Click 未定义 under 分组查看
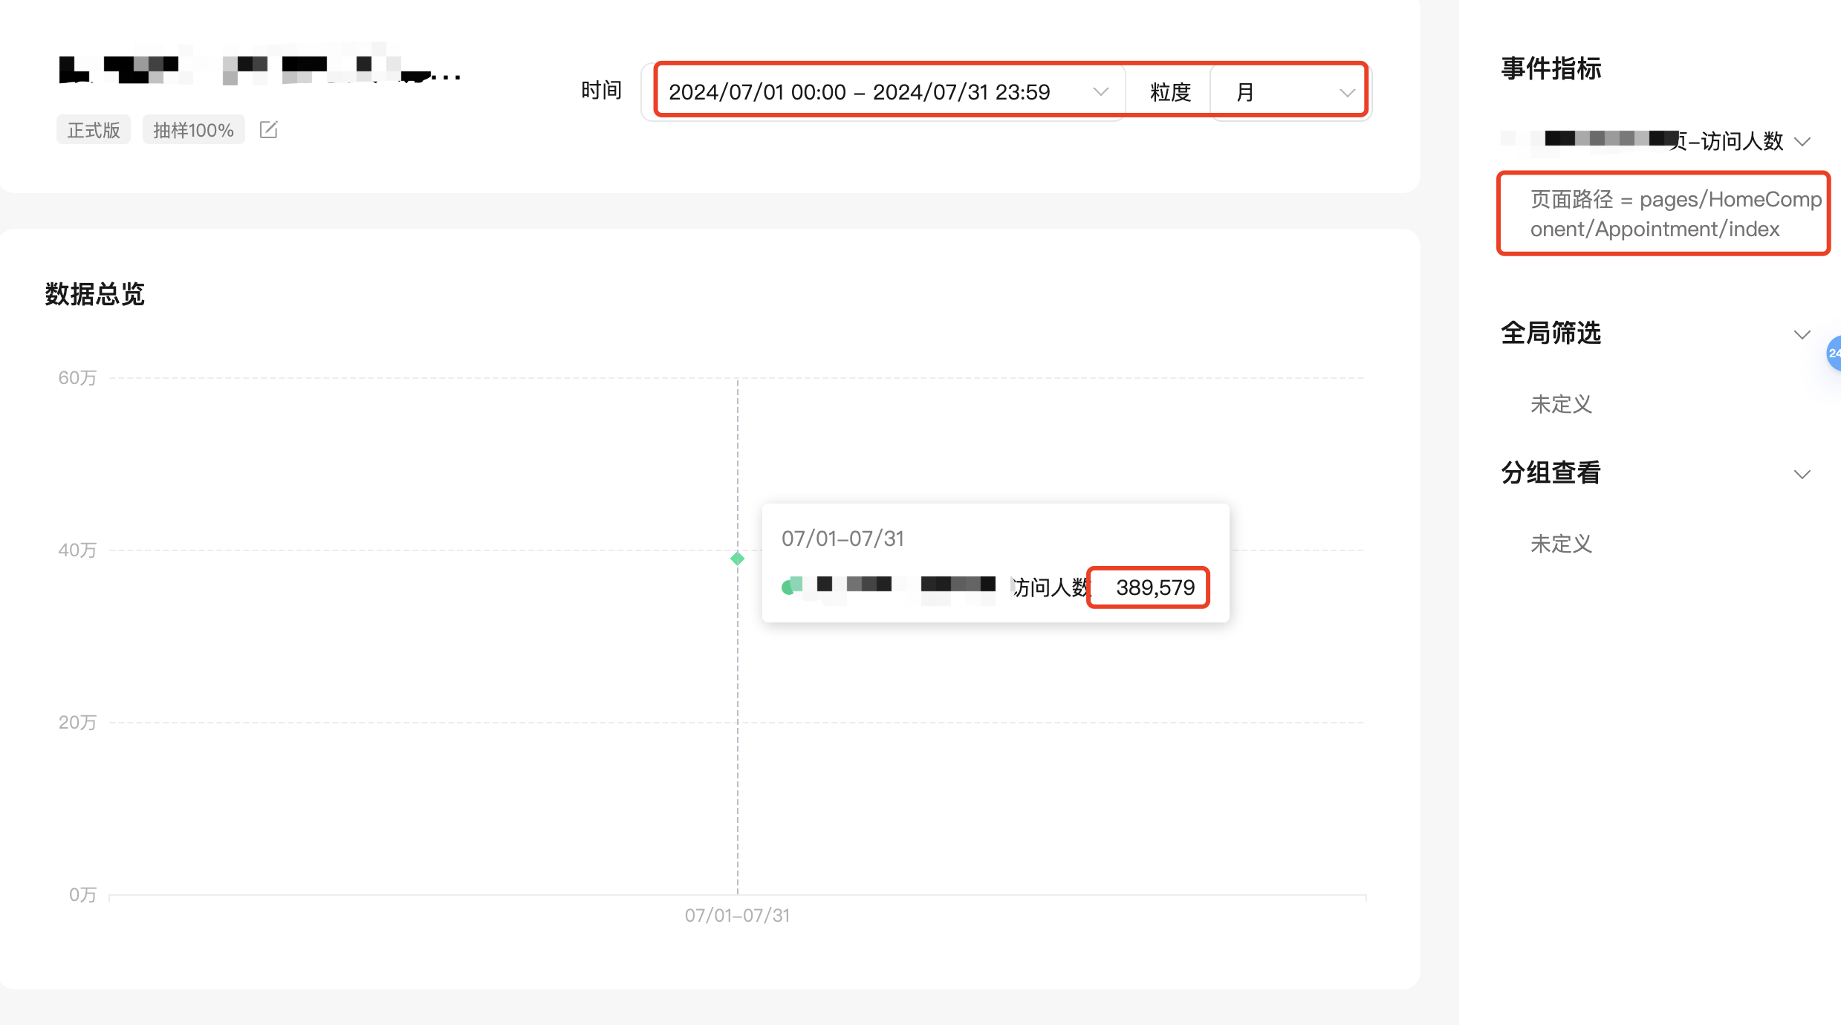This screenshot has width=1841, height=1025. pyautogui.click(x=1561, y=544)
